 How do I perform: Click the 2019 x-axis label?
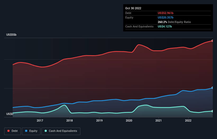[x=99, y=121]
